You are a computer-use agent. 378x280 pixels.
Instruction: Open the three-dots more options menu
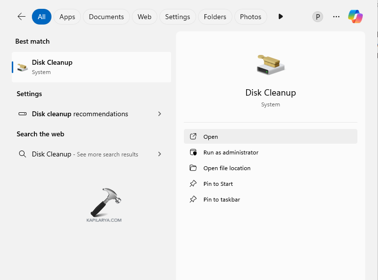[x=336, y=17]
